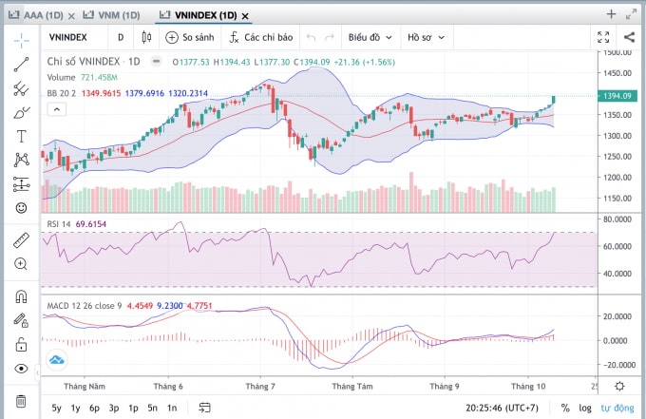Select the 6p time range
The image size is (646, 419).
94,408
